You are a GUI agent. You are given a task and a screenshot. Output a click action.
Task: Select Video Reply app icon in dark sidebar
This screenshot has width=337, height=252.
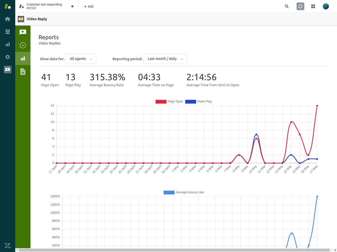click(x=8, y=70)
